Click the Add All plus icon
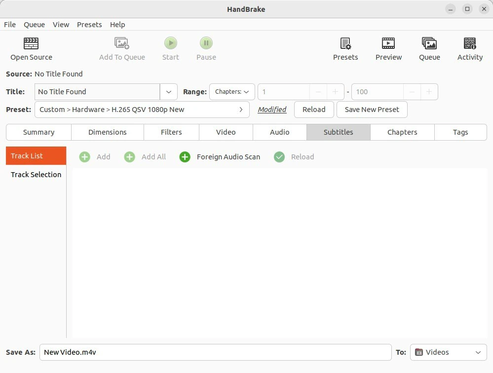 tap(129, 157)
